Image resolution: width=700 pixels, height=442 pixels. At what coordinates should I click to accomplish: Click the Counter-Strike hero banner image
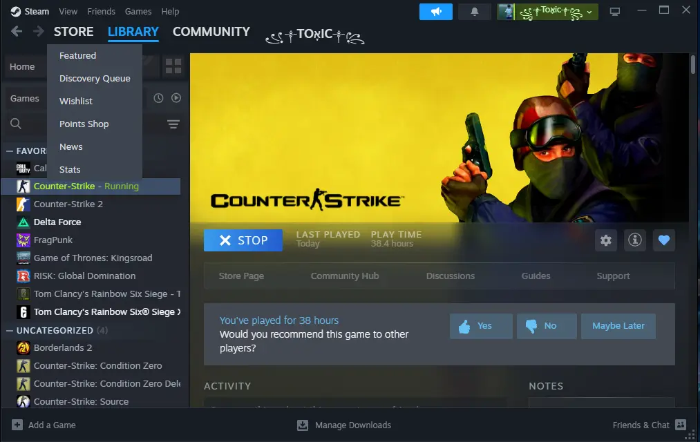click(x=439, y=137)
